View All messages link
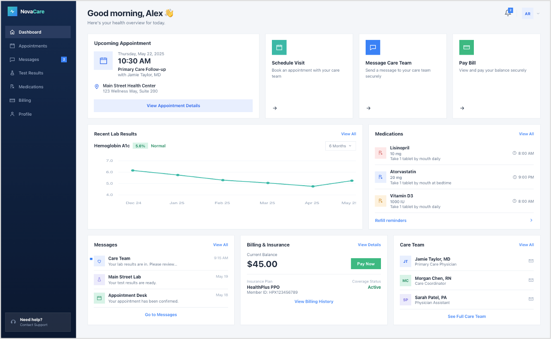The width and height of the screenshot is (551, 339). point(220,245)
